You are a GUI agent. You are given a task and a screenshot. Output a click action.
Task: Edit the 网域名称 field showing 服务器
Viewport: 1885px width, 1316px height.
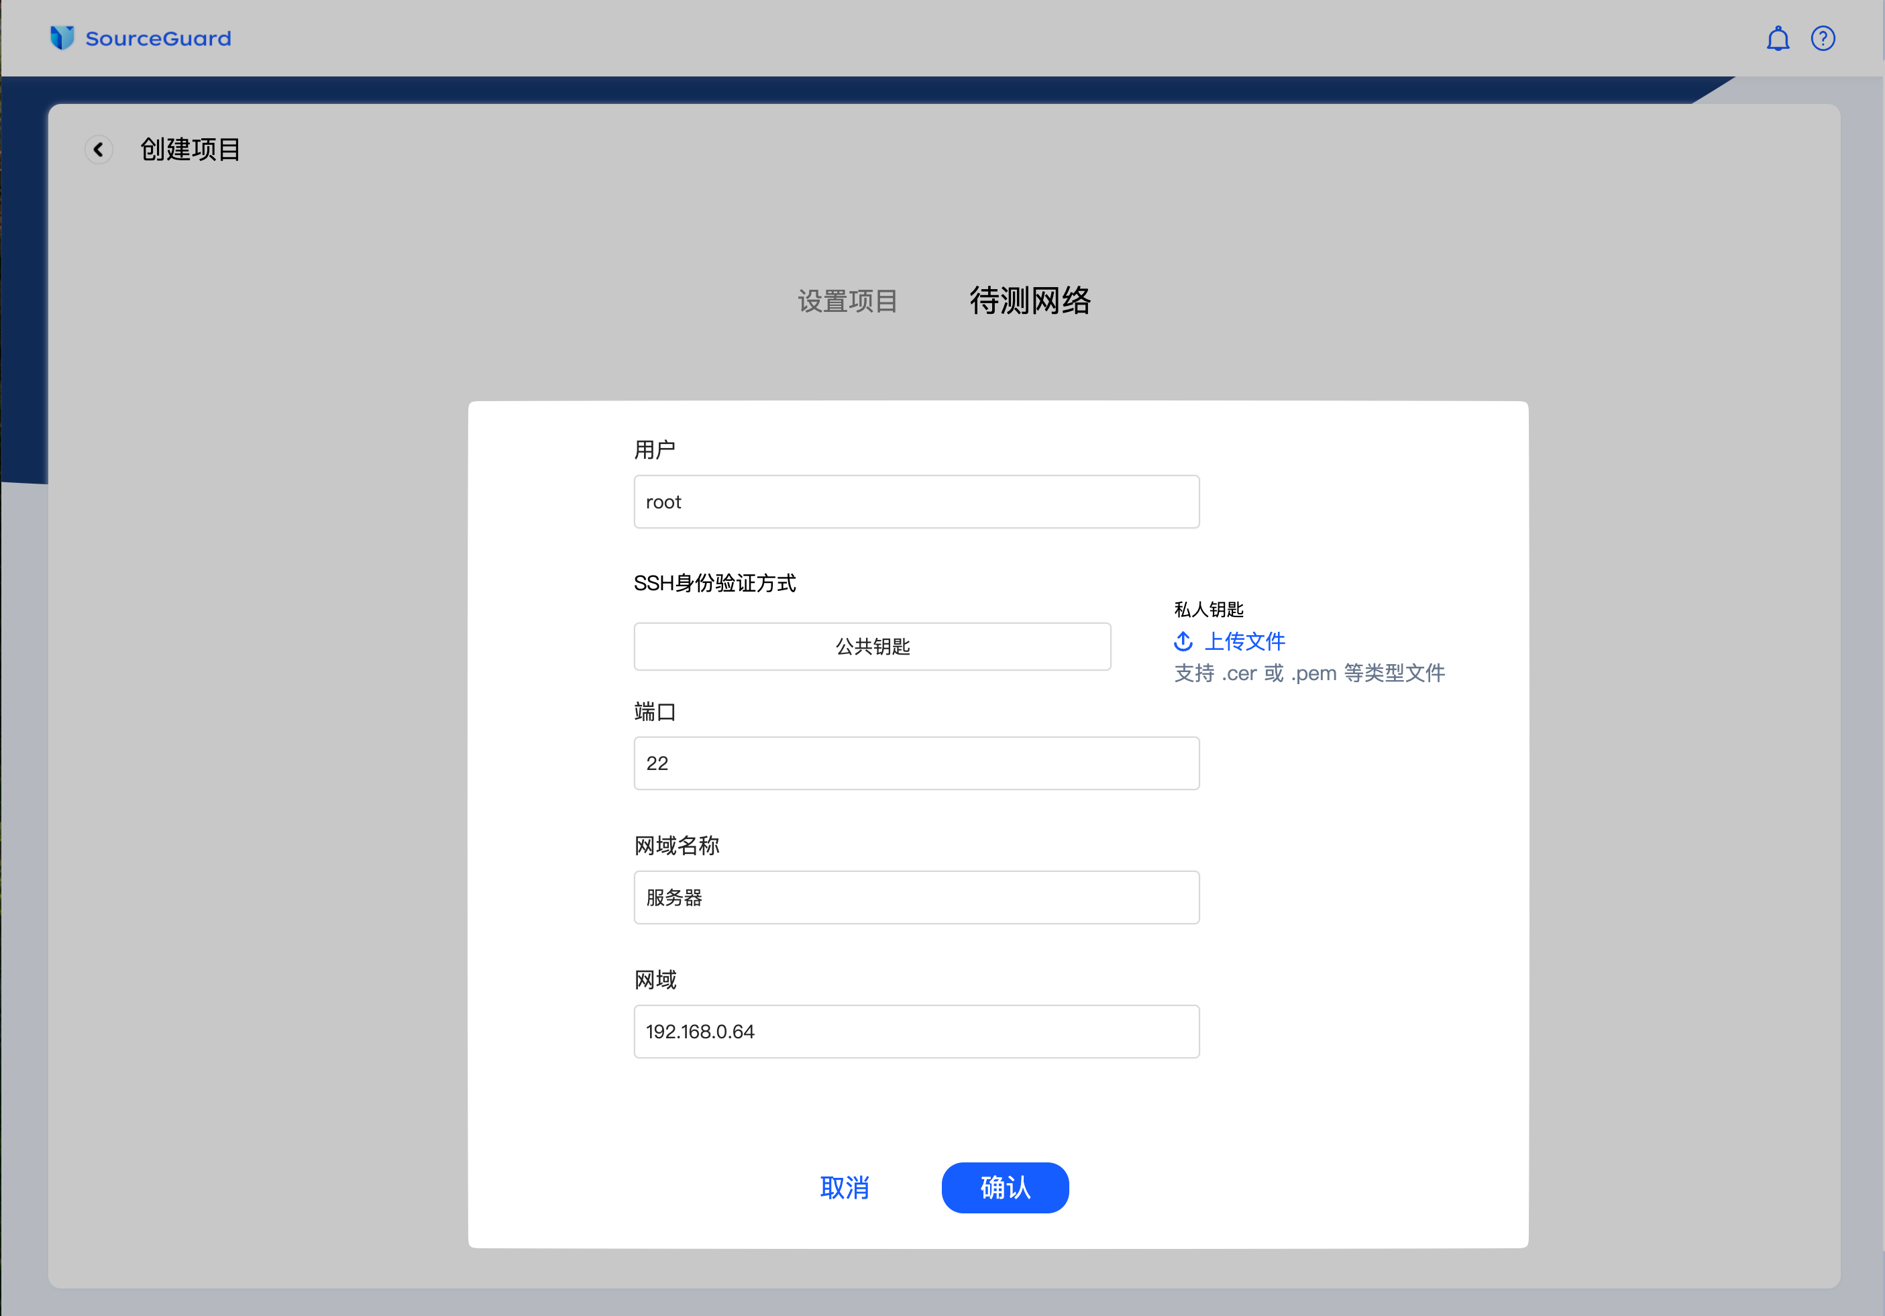tap(916, 897)
